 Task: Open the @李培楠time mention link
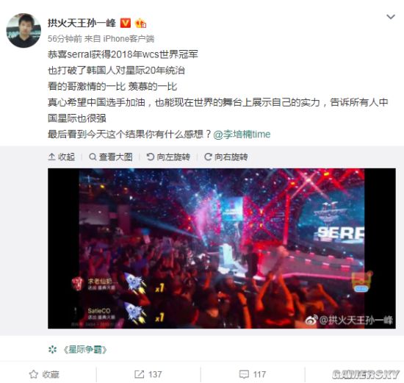pyautogui.click(x=242, y=135)
